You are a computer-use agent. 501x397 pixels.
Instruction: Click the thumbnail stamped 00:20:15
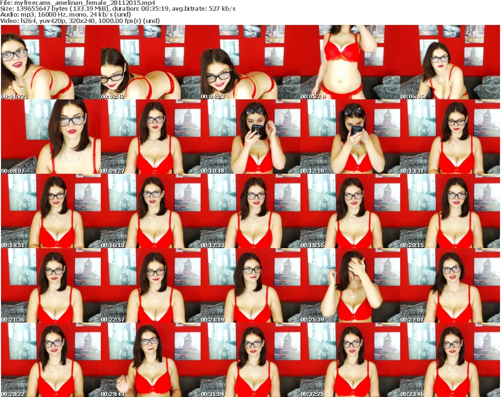(x=450, y=211)
